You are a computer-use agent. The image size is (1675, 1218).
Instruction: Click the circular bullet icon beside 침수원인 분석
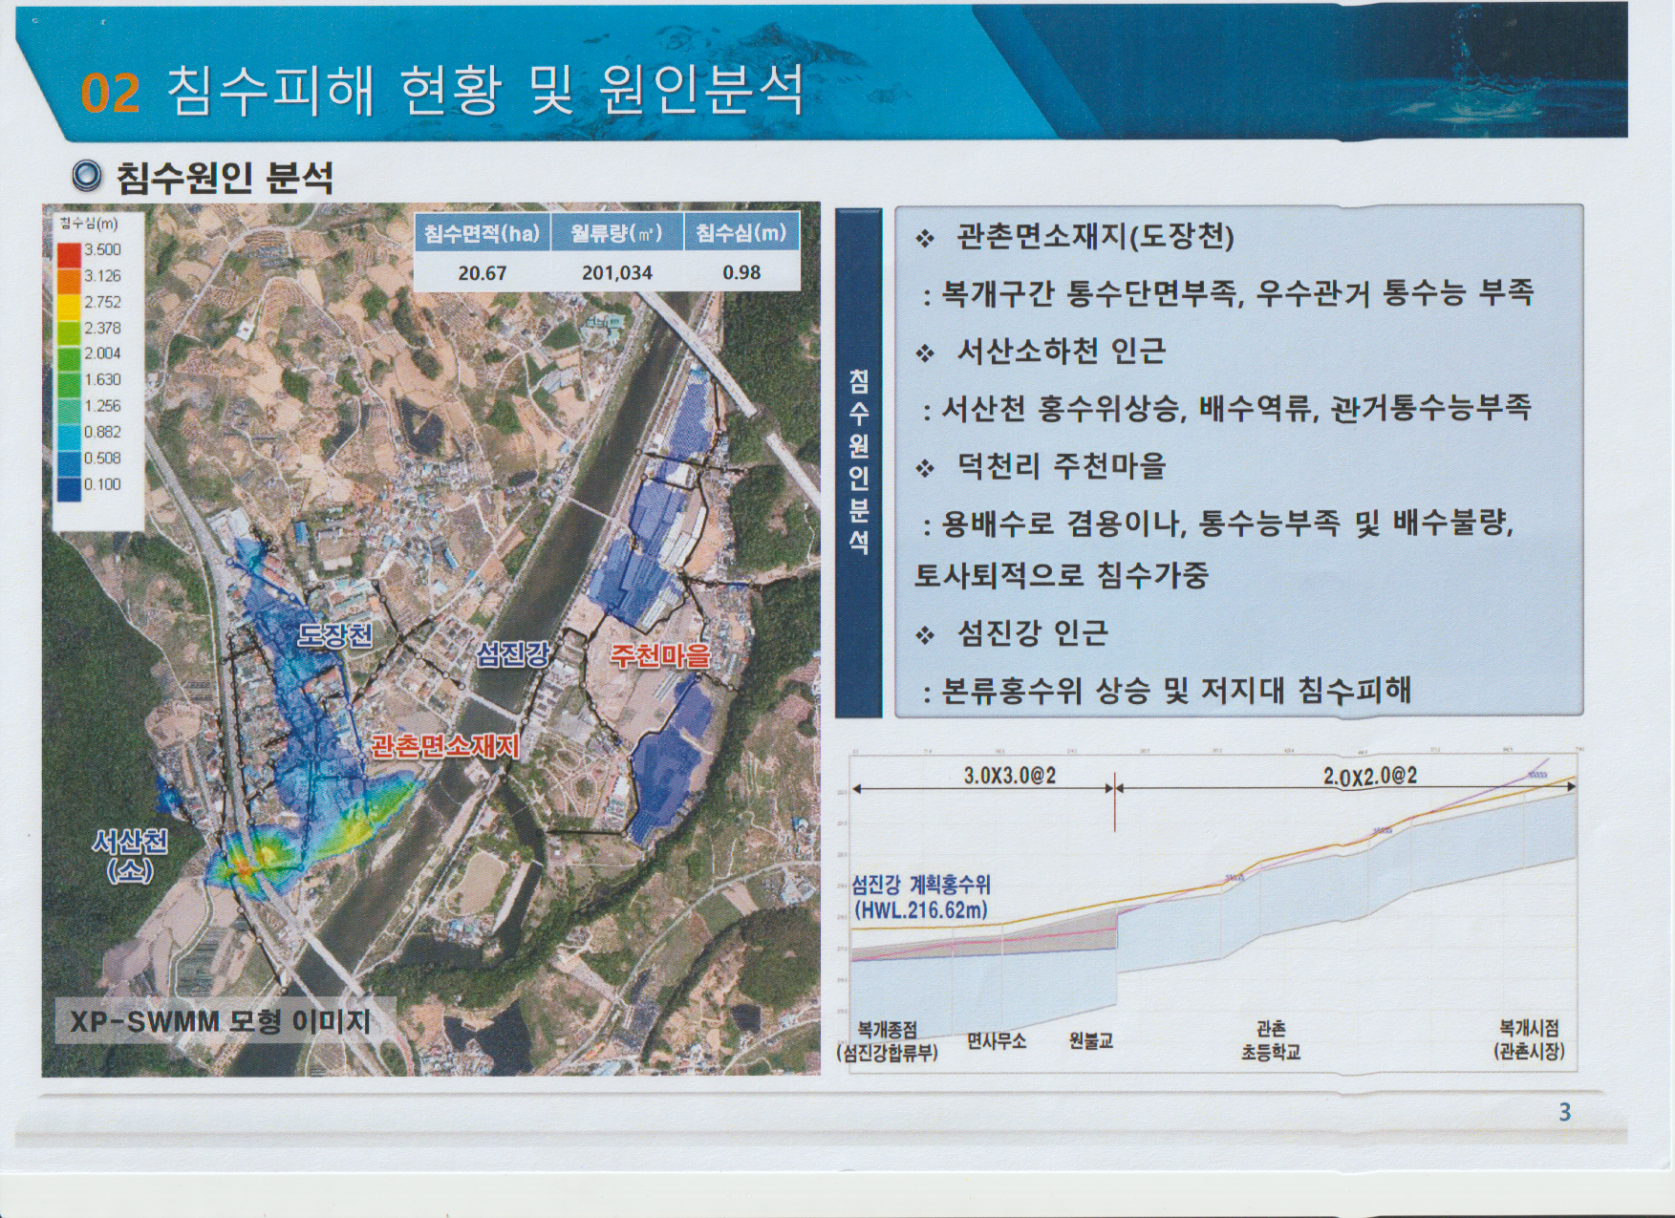tap(87, 175)
